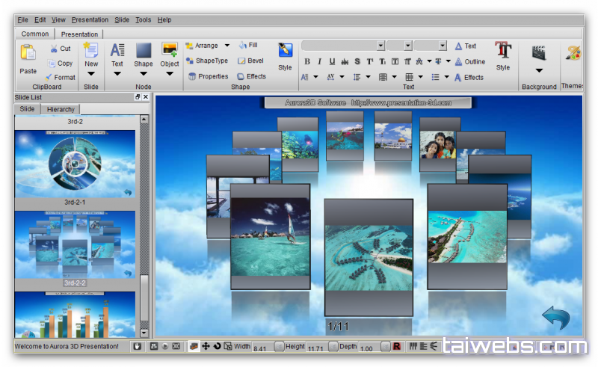Click the Slide List scroll down arrow
This screenshot has height=367, width=598.
(144, 333)
